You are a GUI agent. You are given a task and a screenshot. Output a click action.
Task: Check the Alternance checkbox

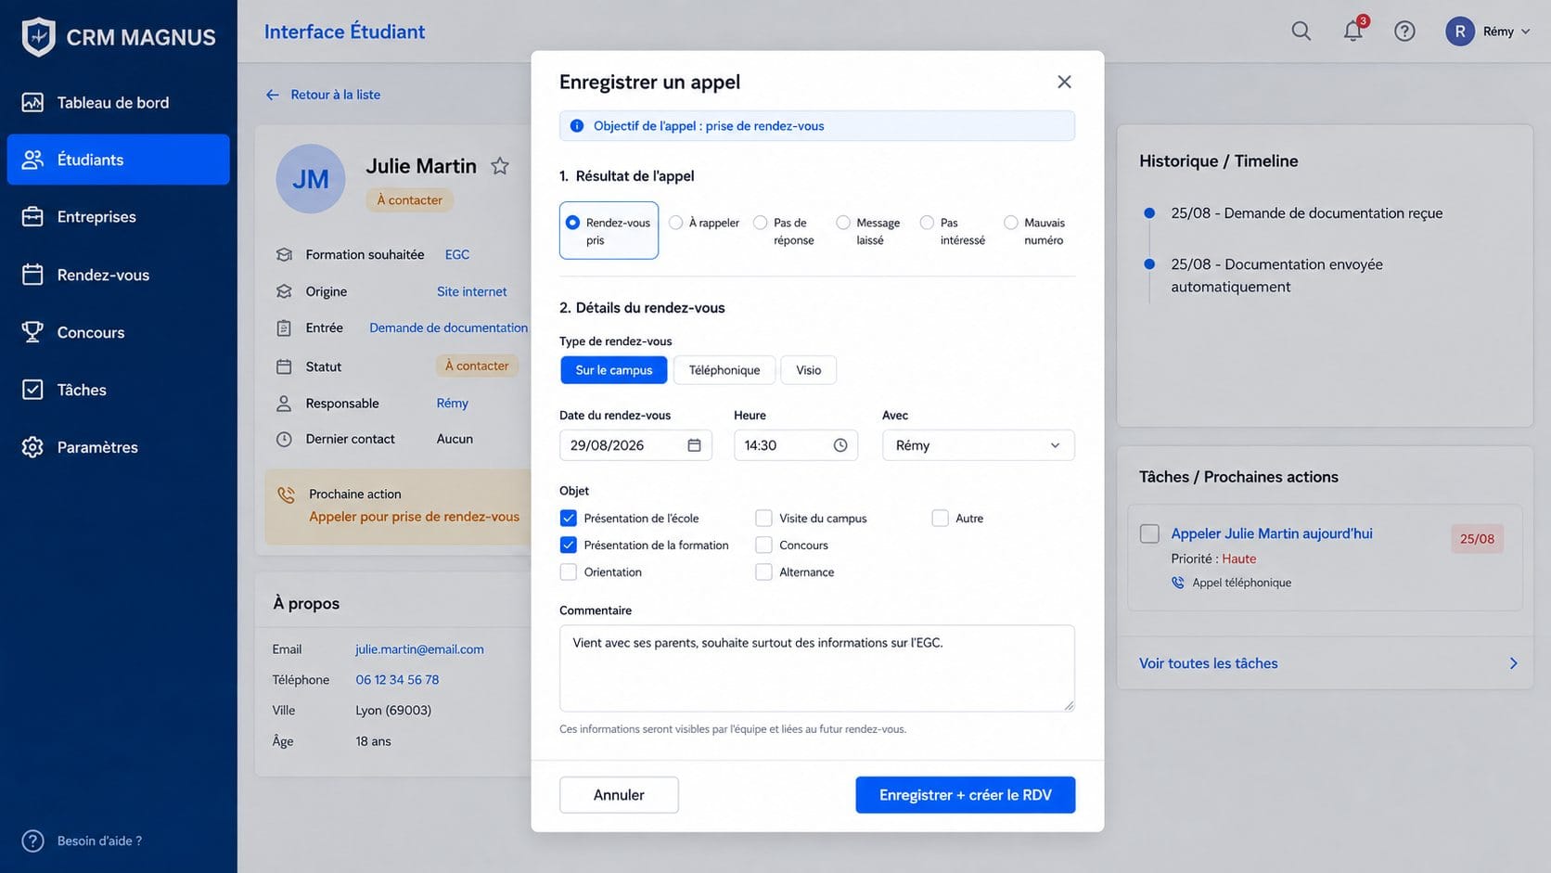click(x=763, y=571)
